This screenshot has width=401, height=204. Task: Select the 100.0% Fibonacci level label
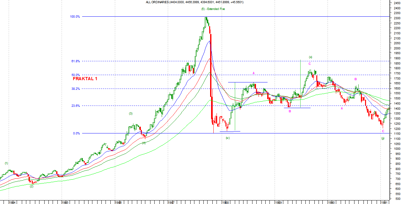pyautogui.click(x=75, y=17)
